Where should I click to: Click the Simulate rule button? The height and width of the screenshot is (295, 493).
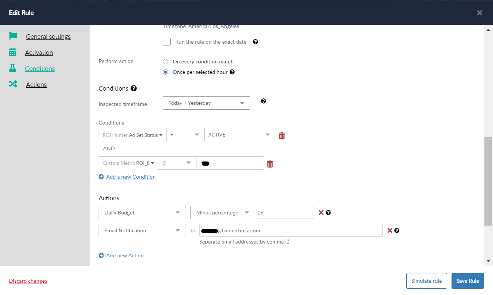pos(427,281)
